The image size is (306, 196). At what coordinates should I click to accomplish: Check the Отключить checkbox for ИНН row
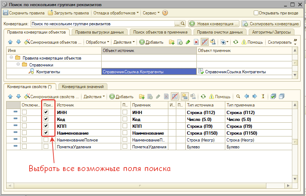[24, 112]
